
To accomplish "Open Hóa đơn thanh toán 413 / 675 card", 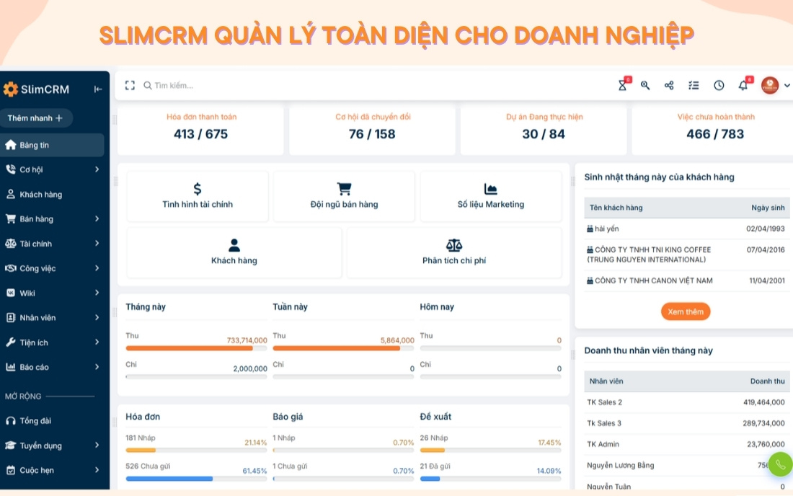I will tap(201, 130).
